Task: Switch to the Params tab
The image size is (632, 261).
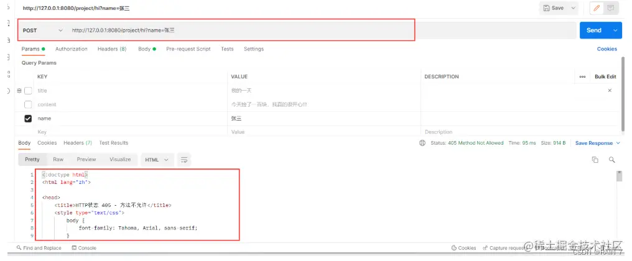Action: (x=33, y=49)
